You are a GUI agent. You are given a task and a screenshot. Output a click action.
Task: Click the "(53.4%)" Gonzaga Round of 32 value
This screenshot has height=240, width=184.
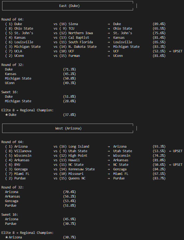coord(69,201)
